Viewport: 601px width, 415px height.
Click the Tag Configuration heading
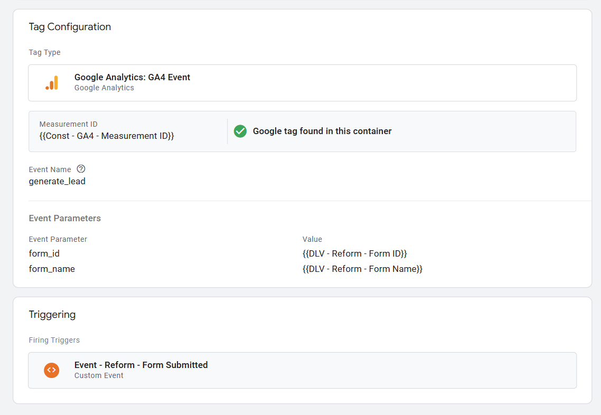coord(70,27)
